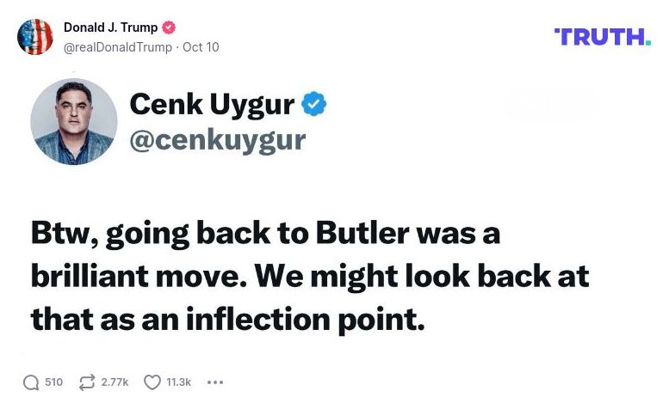Click the Cenk Uygur display name

point(212,105)
